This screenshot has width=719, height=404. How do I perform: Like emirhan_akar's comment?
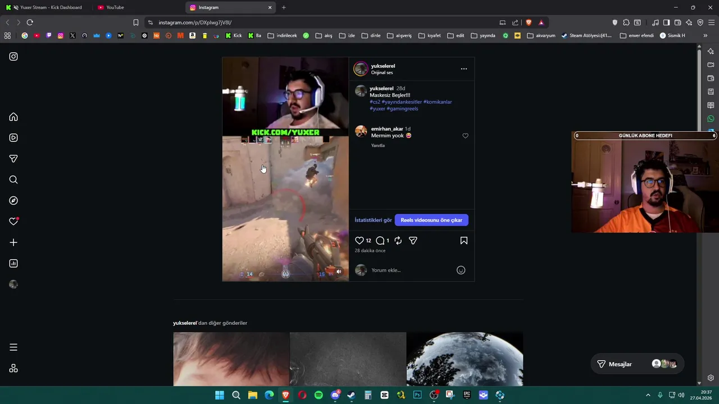coord(465,136)
